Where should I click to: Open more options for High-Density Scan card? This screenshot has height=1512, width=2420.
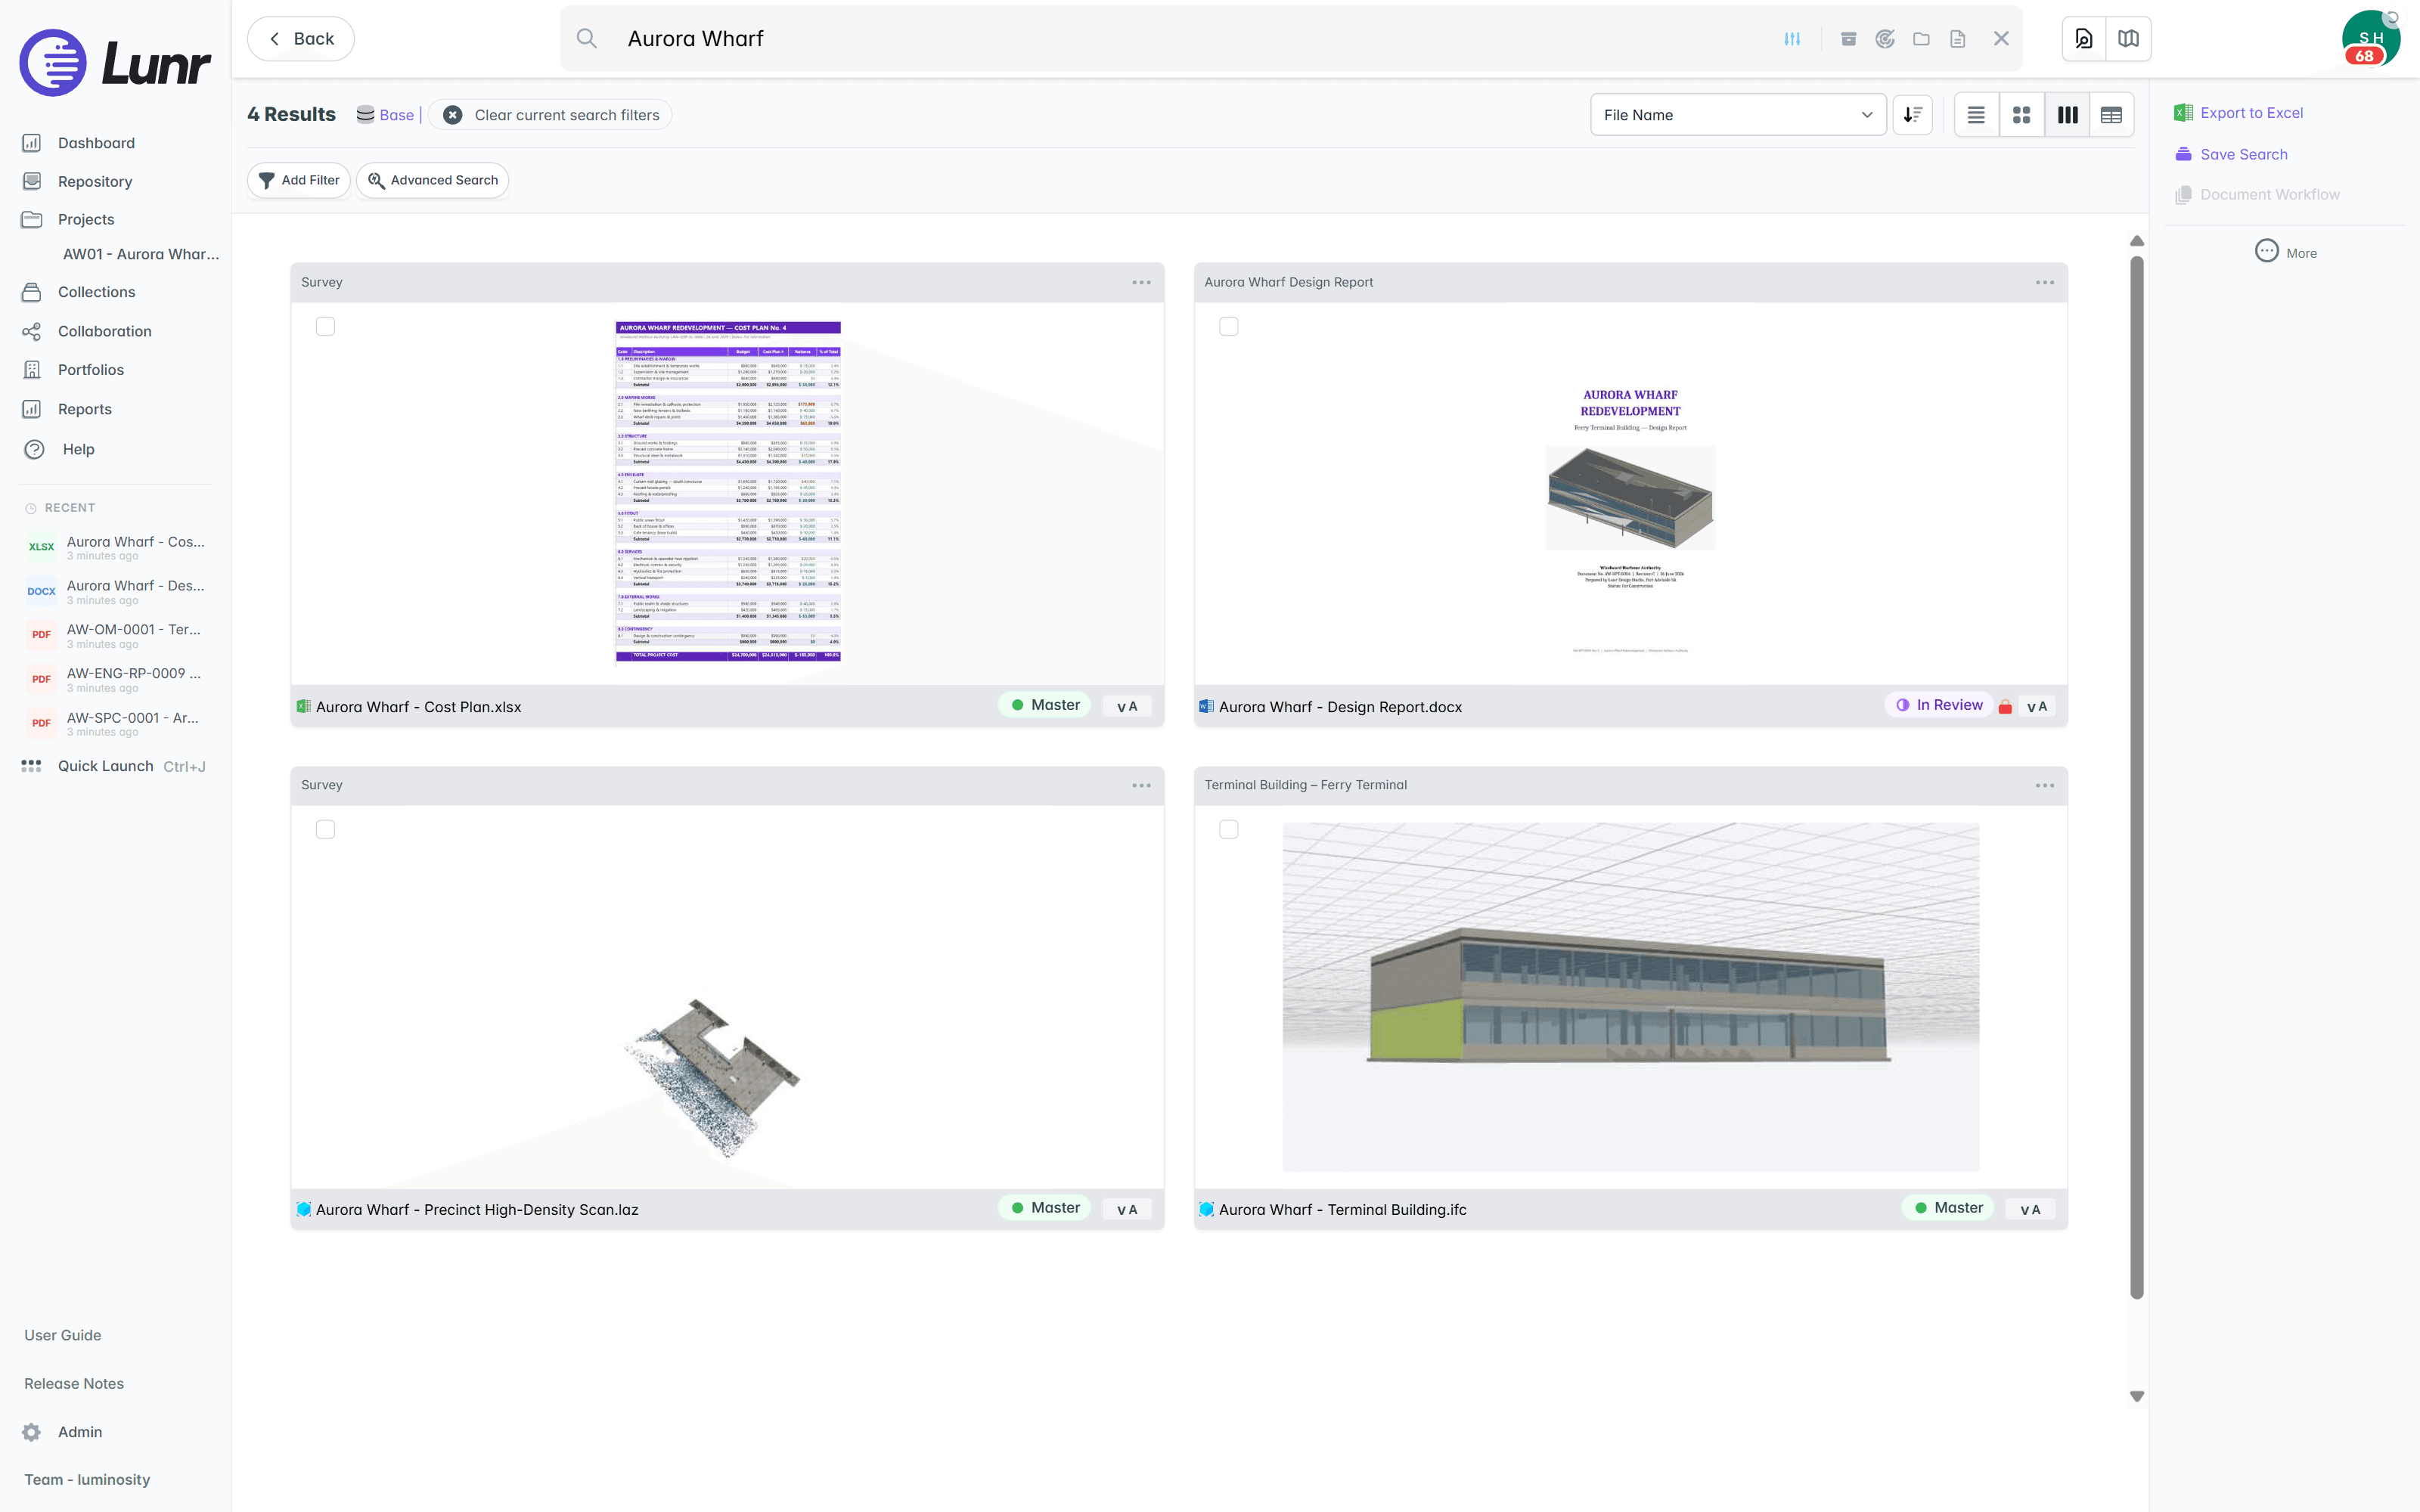1141,786
